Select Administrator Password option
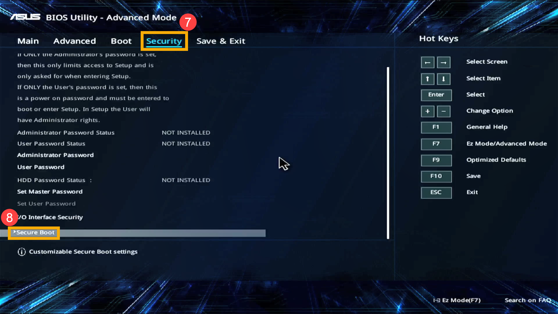The width and height of the screenshot is (558, 314). (x=55, y=154)
